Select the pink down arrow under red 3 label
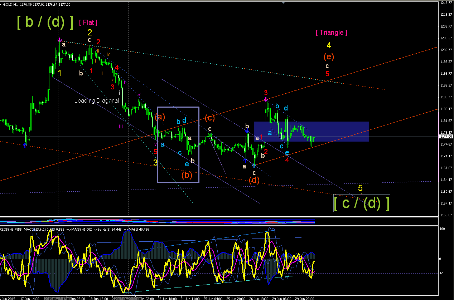The width and height of the screenshot is (454, 300). (266, 99)
